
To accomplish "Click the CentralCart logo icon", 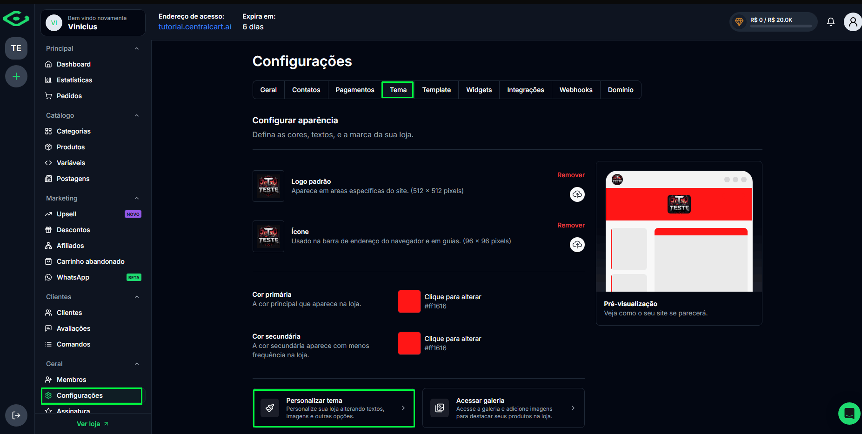I will [16, 19].
